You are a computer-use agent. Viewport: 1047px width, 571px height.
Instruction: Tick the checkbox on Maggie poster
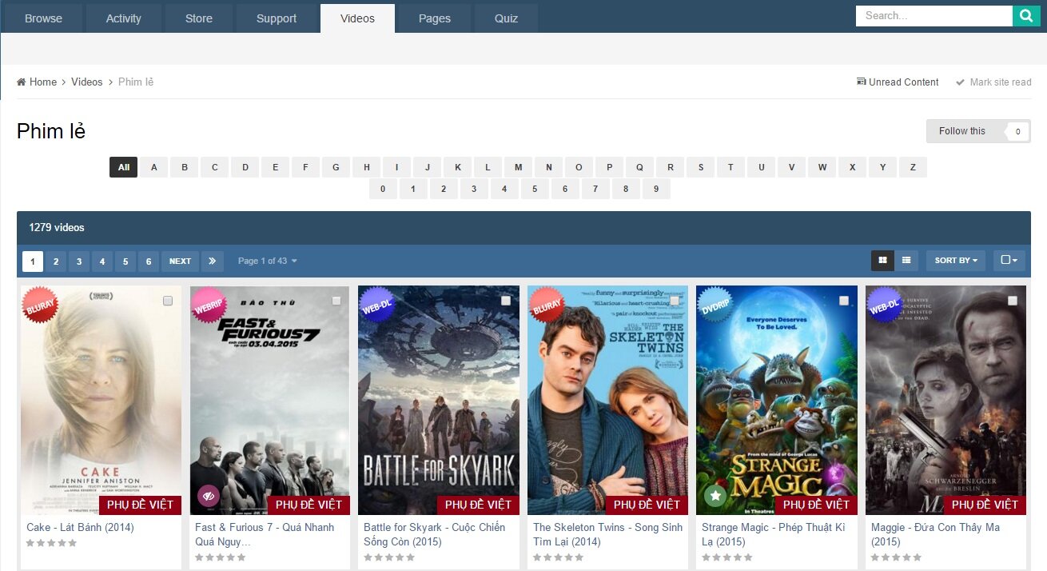click(1013, 301)
